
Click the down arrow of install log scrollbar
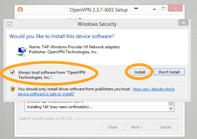click(x=171, y=108)
